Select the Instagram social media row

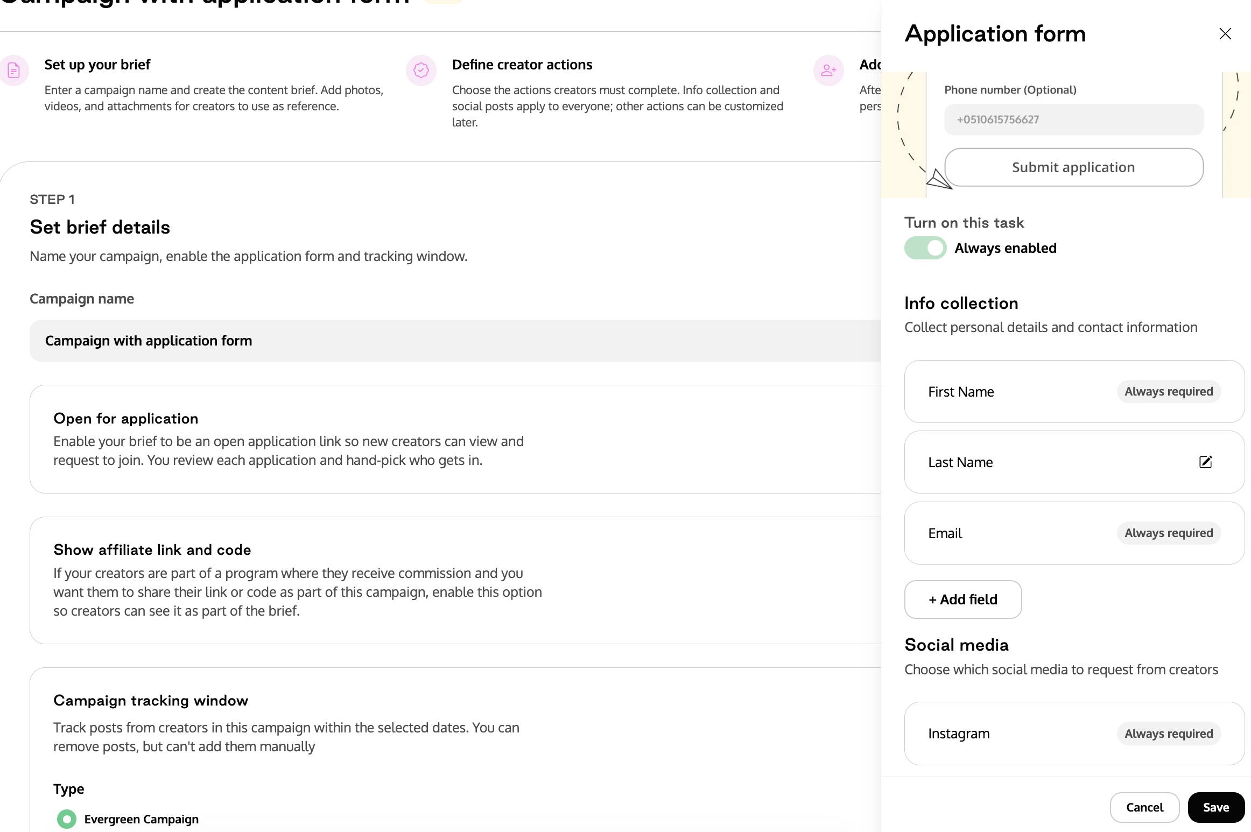click(1074, 734)
